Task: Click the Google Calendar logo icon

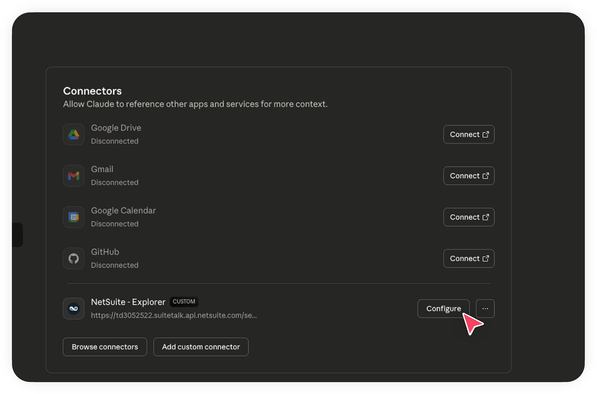Action: (x=74, y=217)
